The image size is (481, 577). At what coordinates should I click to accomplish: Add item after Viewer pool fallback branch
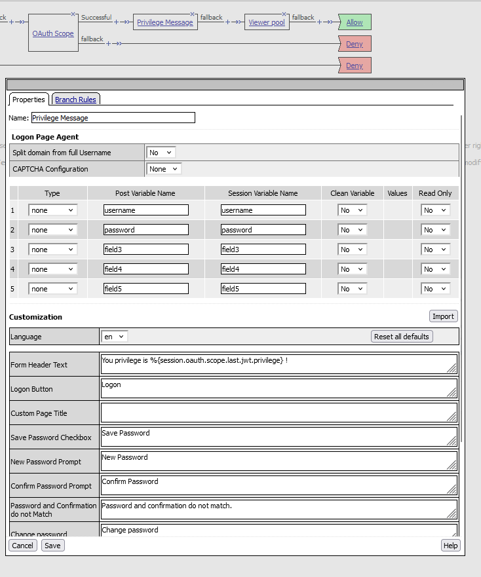(x=320, y=22)
